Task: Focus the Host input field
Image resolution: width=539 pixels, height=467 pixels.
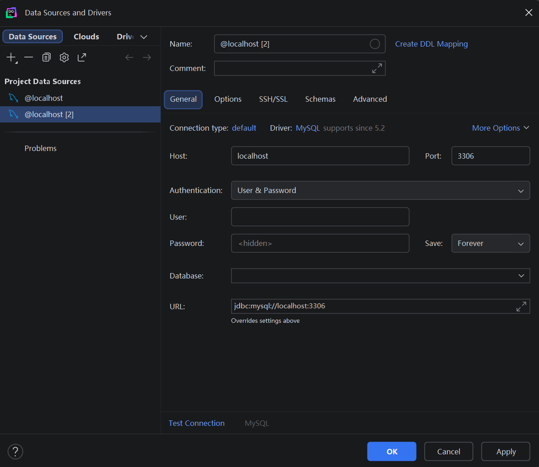Action: [320, 156]
